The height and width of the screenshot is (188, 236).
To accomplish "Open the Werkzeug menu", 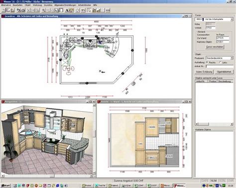I will (x=37, y=5).
